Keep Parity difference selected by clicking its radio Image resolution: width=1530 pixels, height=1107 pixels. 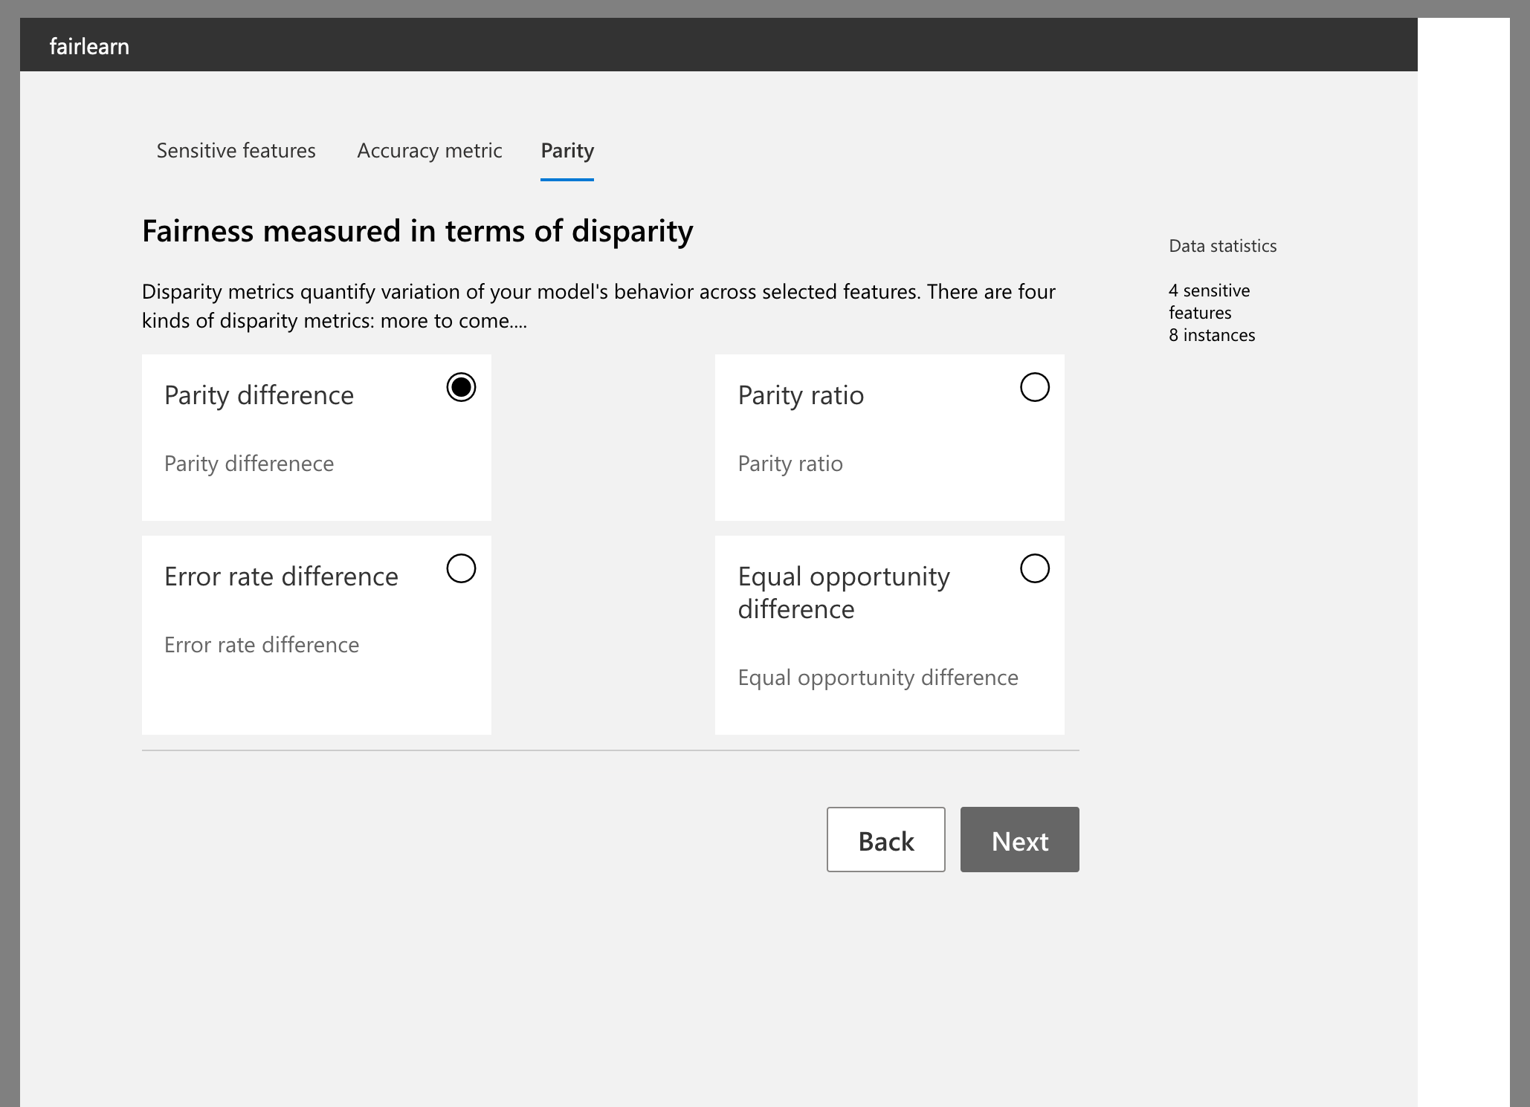tap(460, 386)
